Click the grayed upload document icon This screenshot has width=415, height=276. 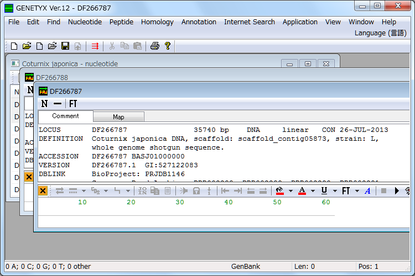point(77,46)
